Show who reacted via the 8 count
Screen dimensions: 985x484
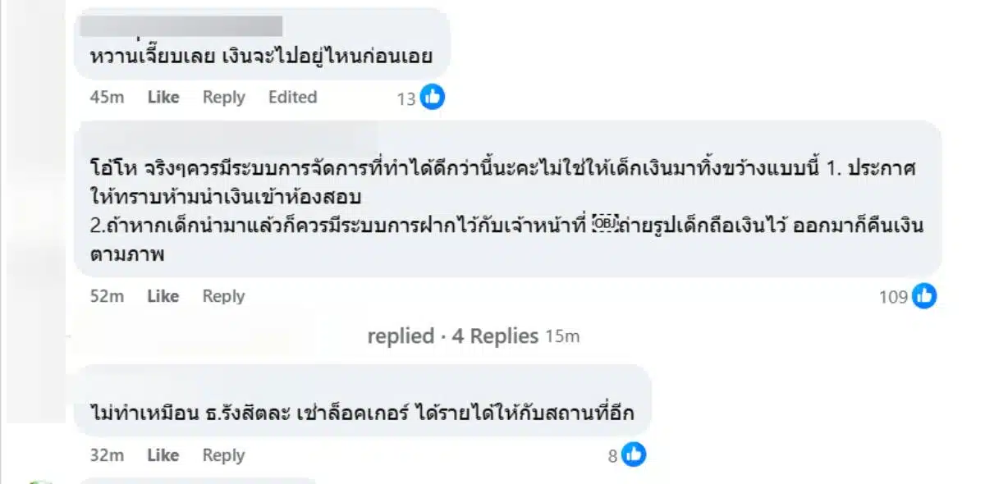pos(612,455)
